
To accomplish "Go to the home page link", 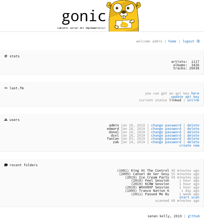I will point(172,41).
